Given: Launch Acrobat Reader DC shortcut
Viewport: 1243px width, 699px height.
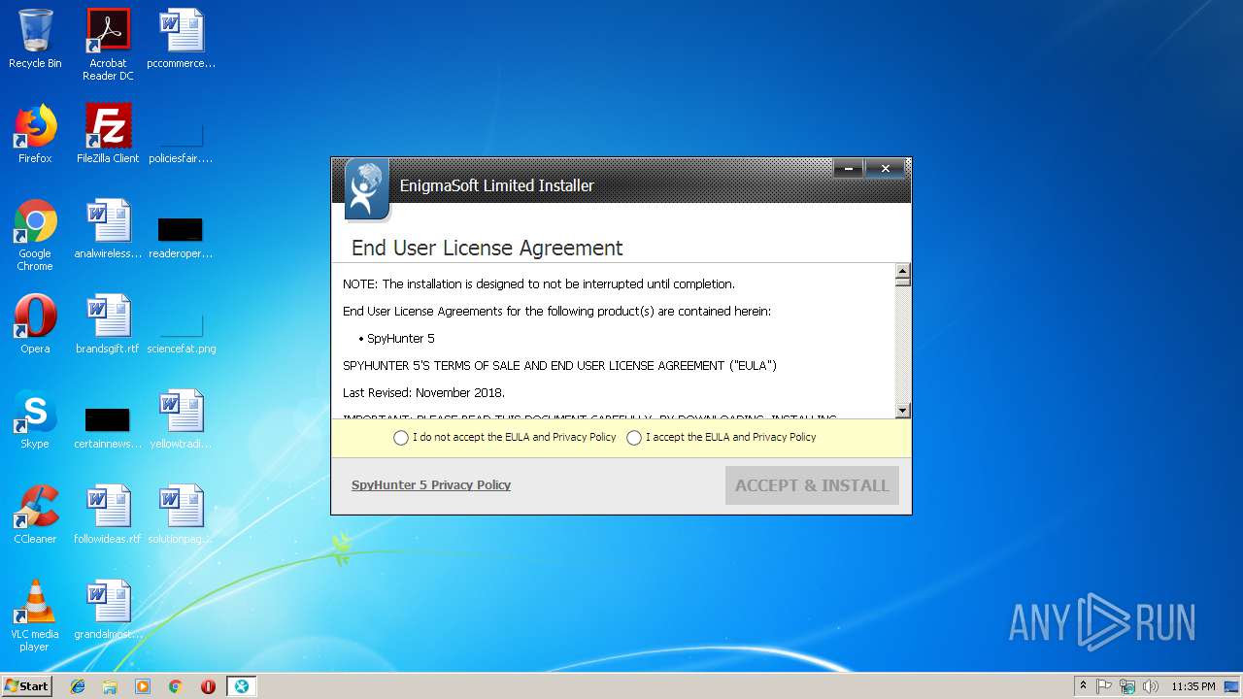Looking at the screenshot, I should click(108, 45).
